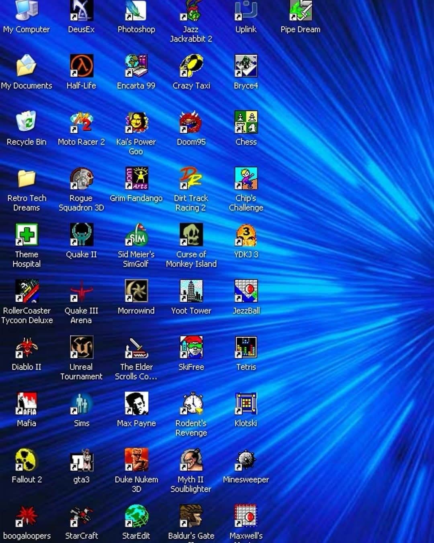Image resolution: width=434 pixels, height=543 pixels.
Task: Click the Uplink shortcut
Action: [246, 10]
